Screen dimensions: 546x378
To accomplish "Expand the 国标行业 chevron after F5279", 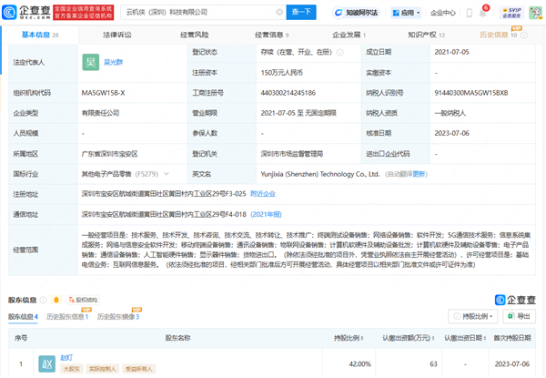I will coord(167,174).
